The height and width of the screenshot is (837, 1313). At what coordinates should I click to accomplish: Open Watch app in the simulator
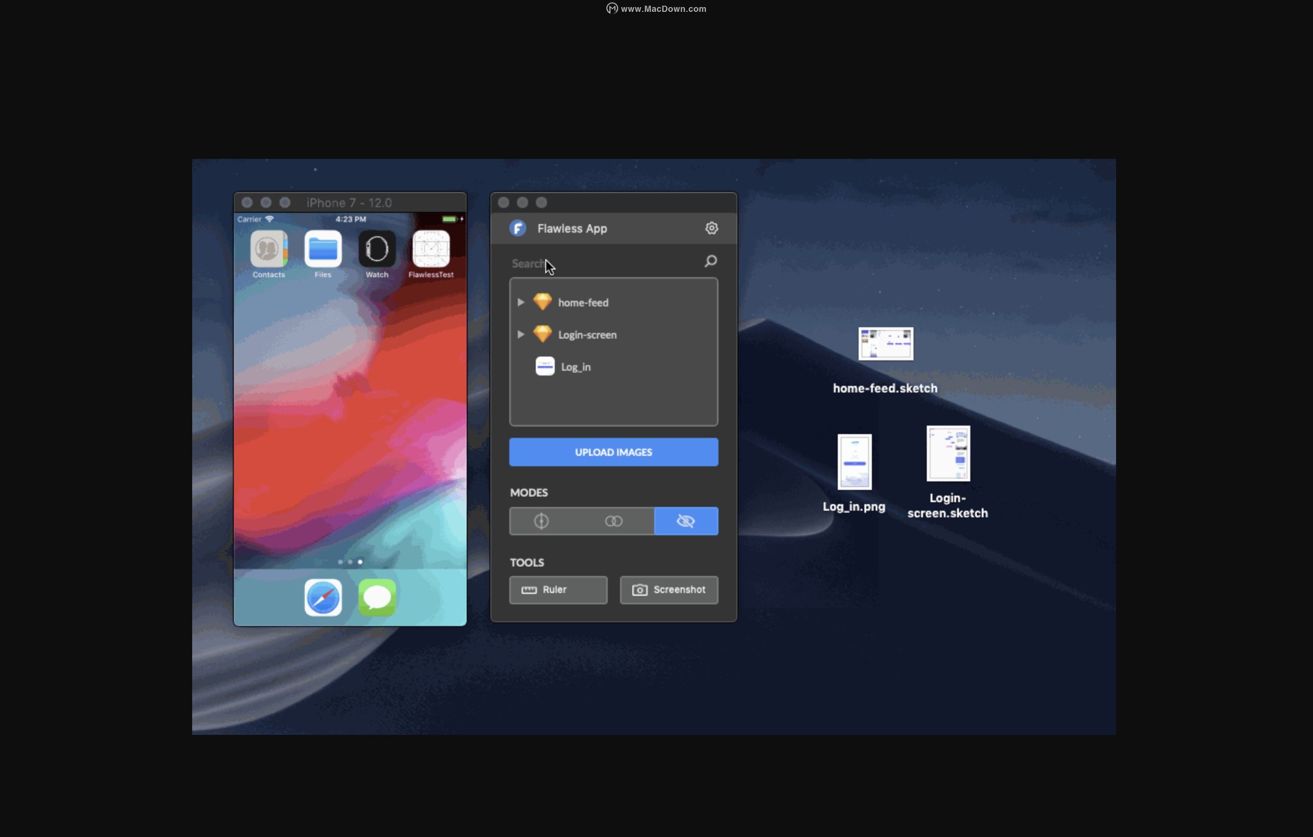[x=377, y=254]
